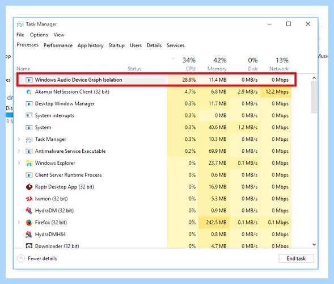
Task: Click the 40.6 MB System memory cell
Action: click(x=214, y=127)
